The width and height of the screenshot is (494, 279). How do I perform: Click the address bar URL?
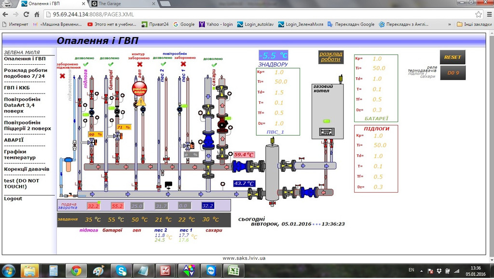point(93,14)
